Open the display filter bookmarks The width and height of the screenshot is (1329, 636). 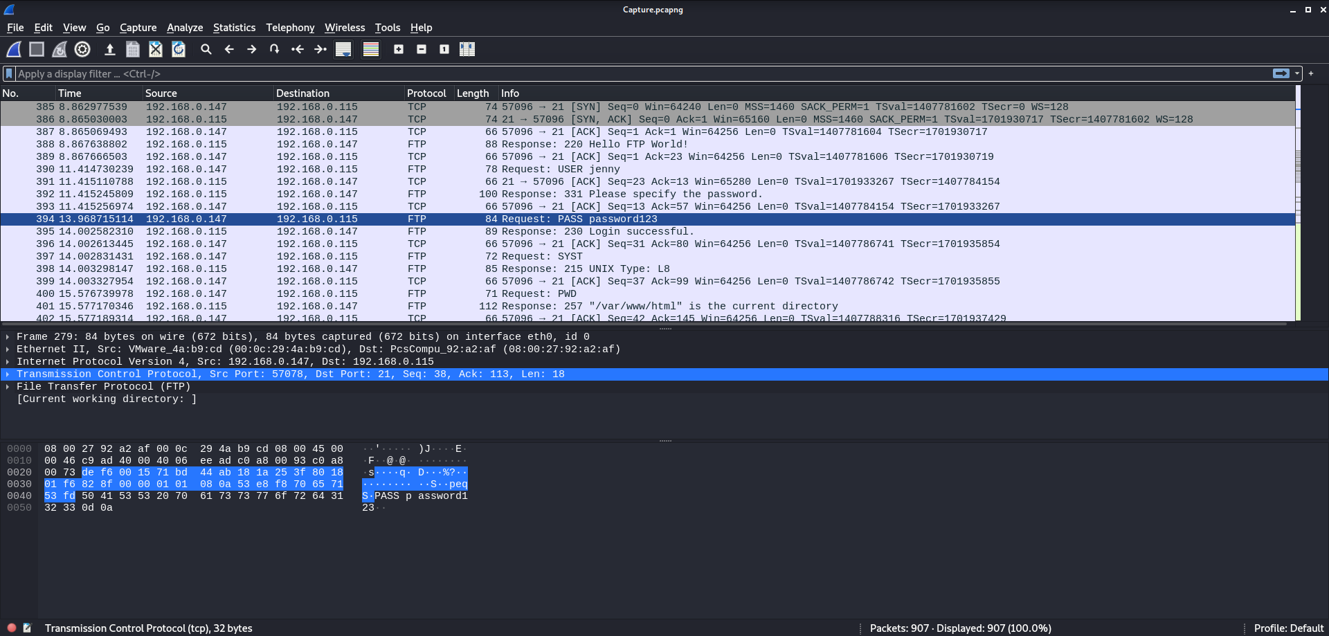point(9,73)
